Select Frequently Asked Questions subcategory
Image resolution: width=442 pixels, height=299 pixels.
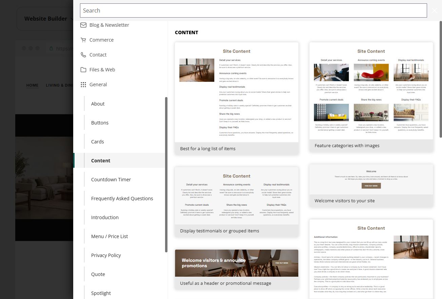122,199
